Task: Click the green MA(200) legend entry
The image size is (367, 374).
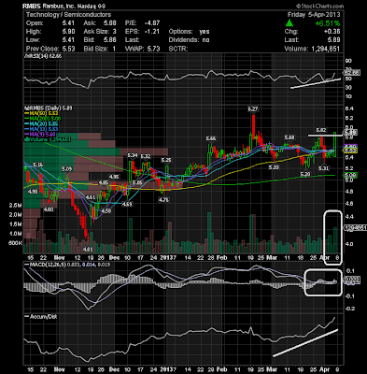Action: point(43,119)
